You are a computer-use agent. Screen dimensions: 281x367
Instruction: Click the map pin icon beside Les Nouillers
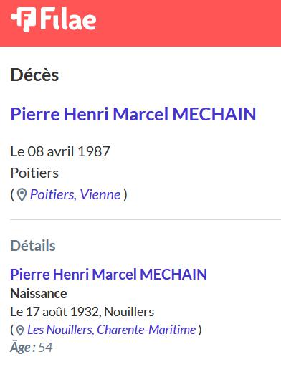pyautogui.click(x=20, y=330)
